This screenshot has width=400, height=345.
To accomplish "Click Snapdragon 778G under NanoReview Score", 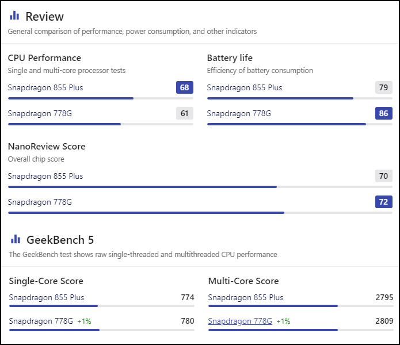I will [40, 202].
